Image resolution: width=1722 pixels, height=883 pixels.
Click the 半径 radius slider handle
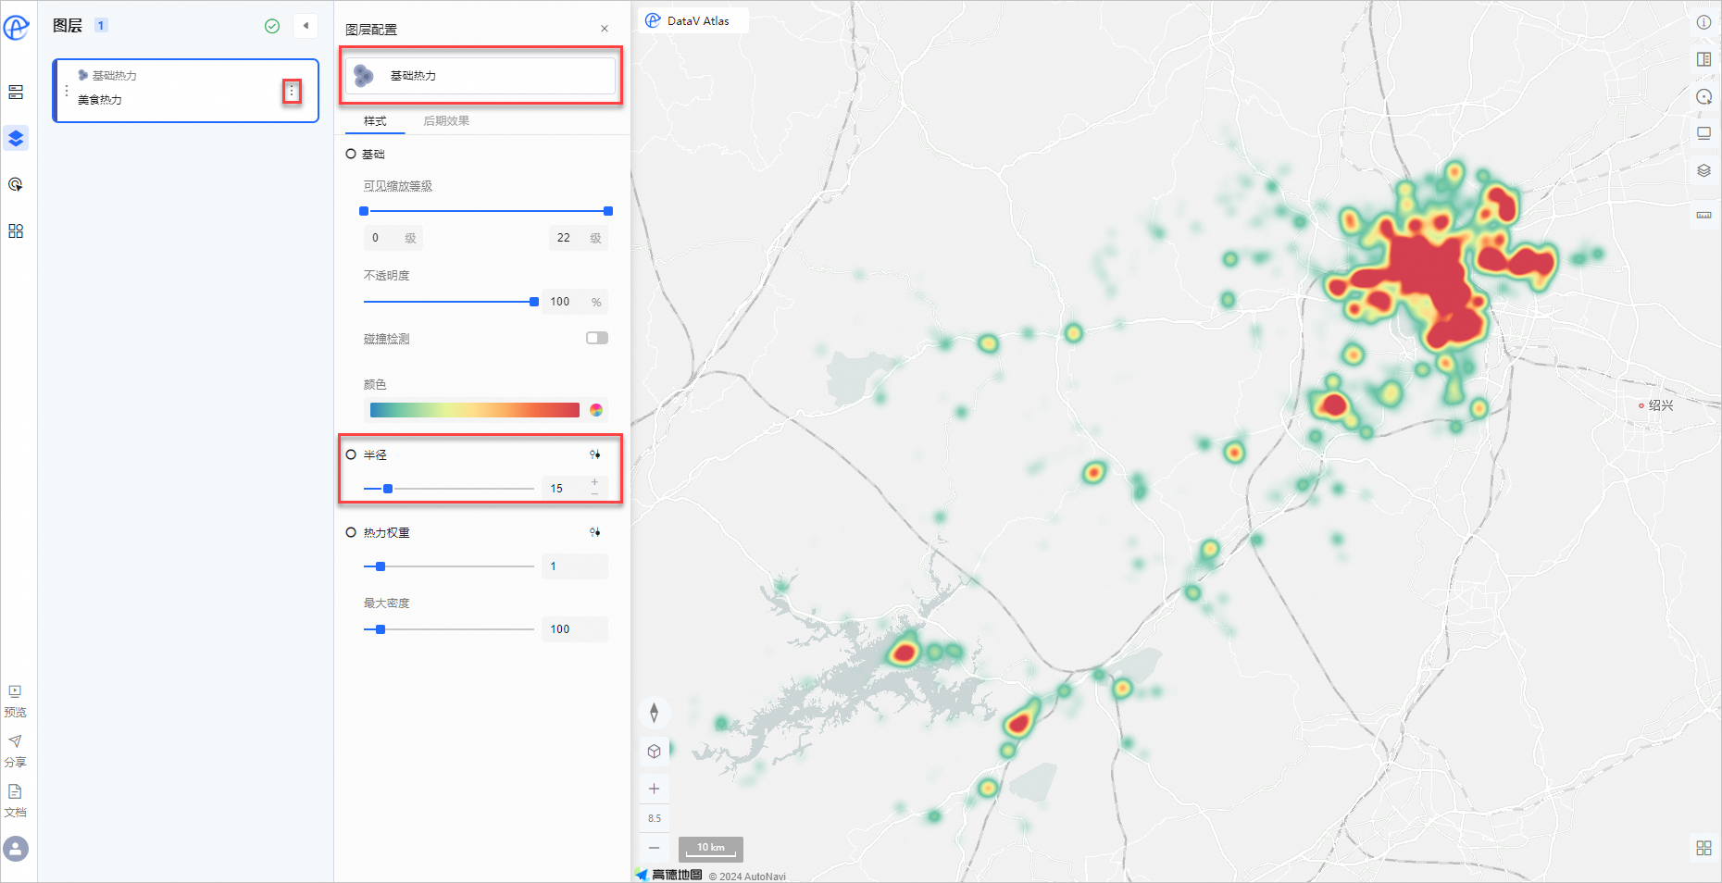coord(388,489)
